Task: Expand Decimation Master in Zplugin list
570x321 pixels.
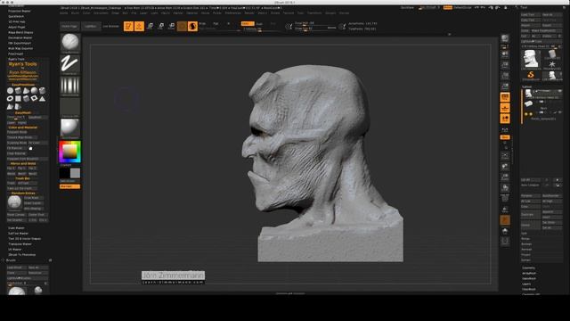Action: coord(20,37)
